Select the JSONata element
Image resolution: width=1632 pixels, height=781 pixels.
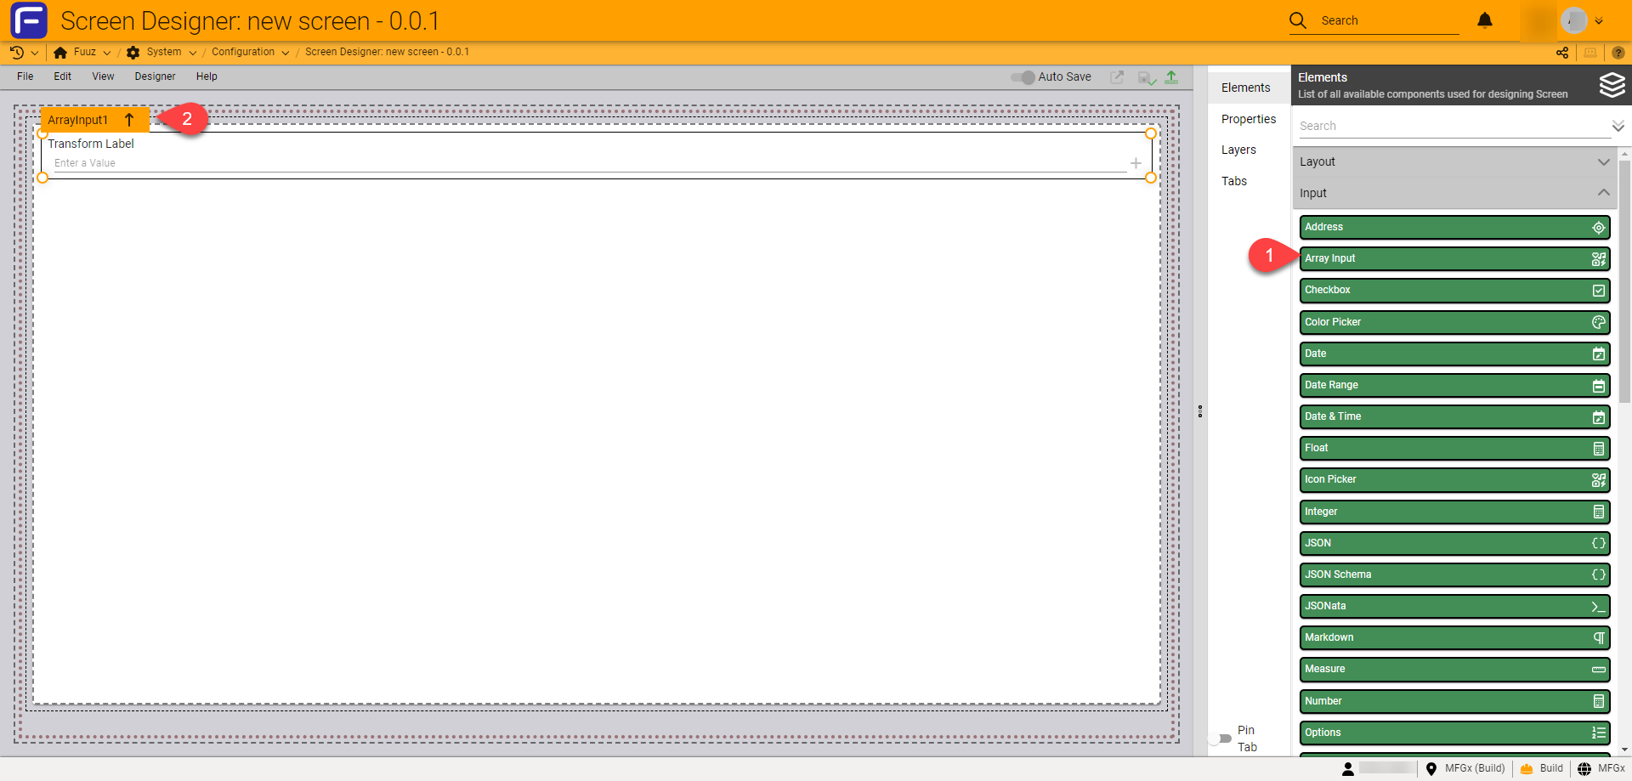coord(1454,606)
